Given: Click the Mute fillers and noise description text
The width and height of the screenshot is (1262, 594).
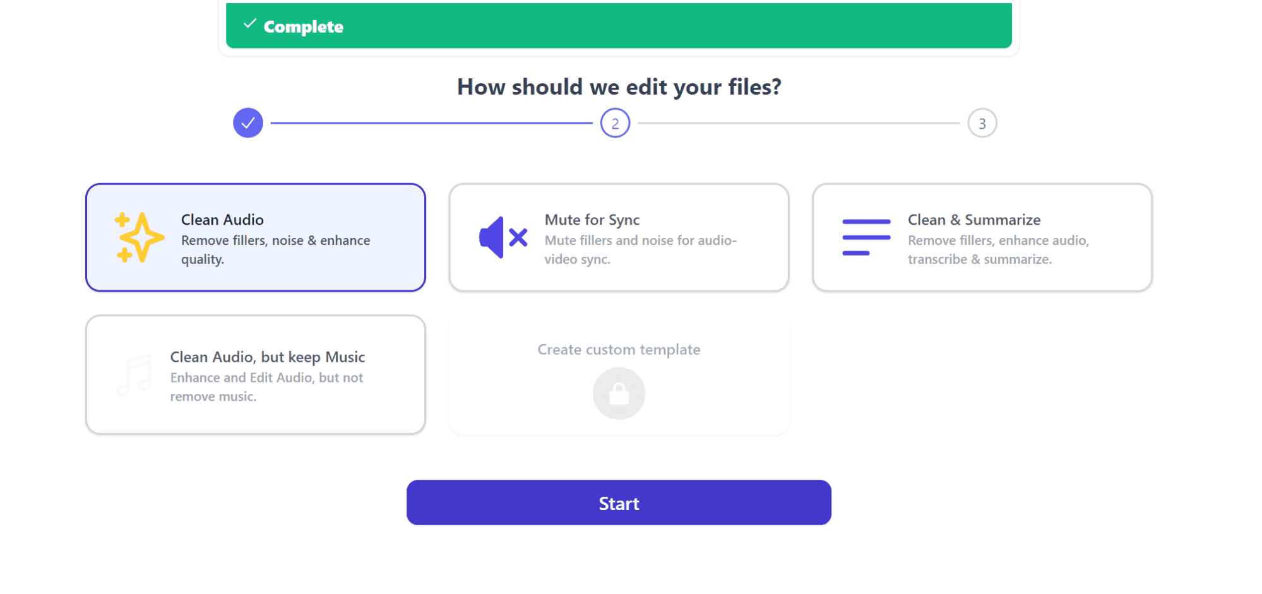Looking at the screenshot, I should (x=641, y=250).
